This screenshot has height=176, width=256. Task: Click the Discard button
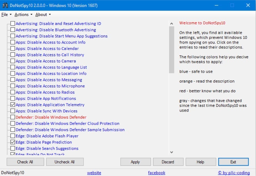[x=168, y=162]
